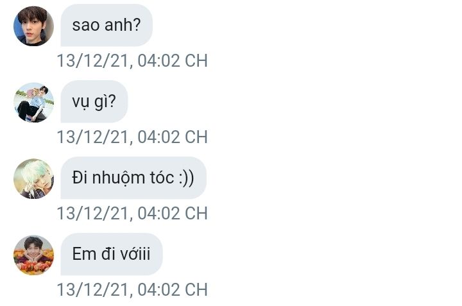Tap the "Đi nhuộm tóc :))" message

133,178
